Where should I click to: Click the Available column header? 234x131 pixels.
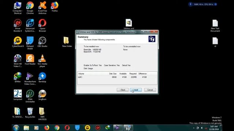[123, 74]
